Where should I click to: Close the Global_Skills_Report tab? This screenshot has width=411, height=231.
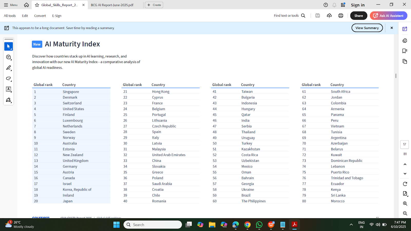(x=83, y=5)
